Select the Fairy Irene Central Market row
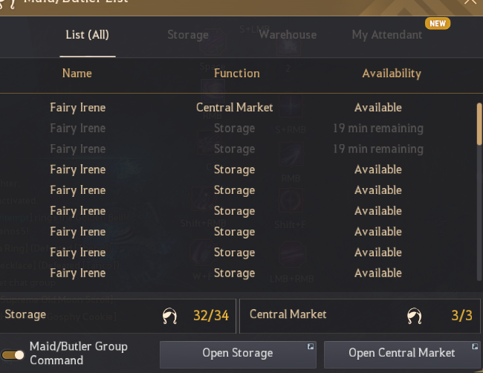Viewport: 483px width, 373px height. 235,108
